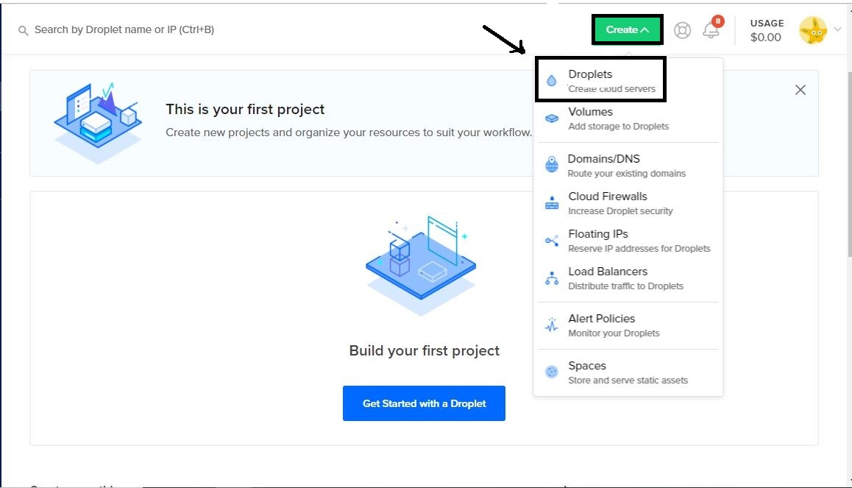Click the Alert Policies icon

(553, 323)
